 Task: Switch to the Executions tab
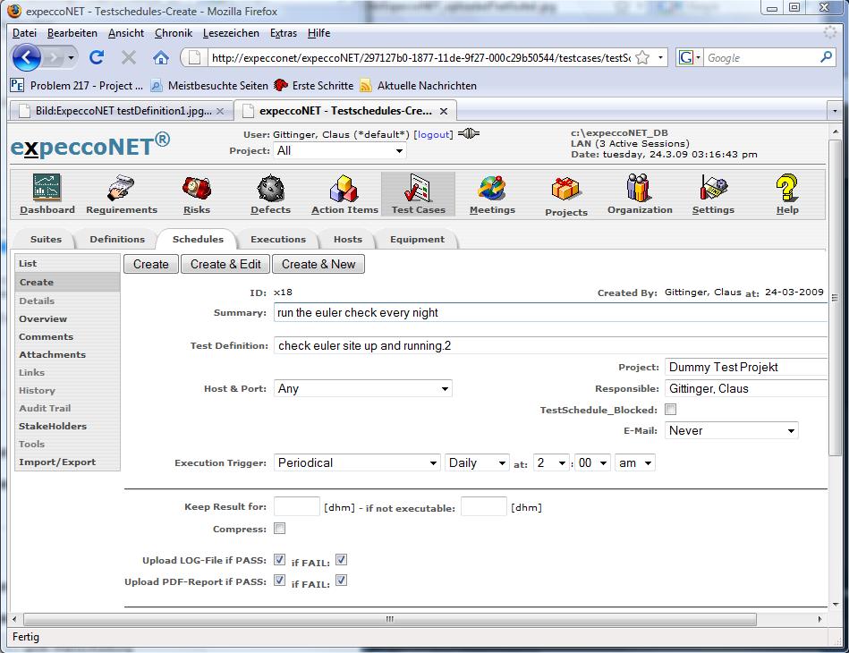[x=277, y=240]
